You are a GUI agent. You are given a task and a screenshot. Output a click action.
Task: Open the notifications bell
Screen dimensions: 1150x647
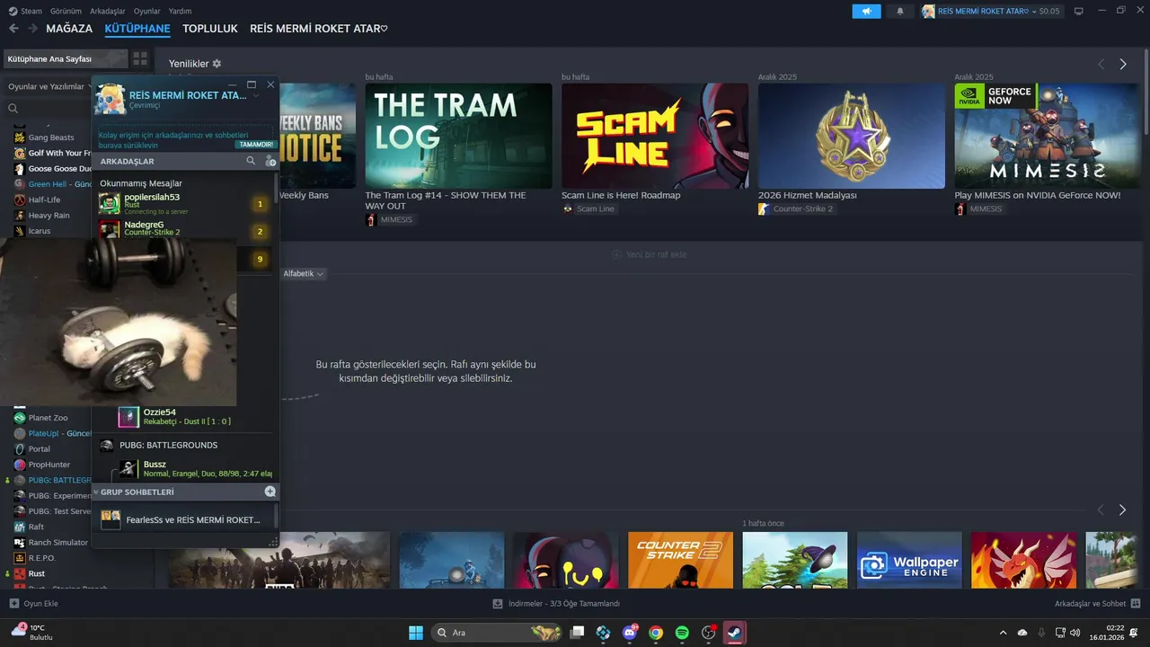pos(900,11)
